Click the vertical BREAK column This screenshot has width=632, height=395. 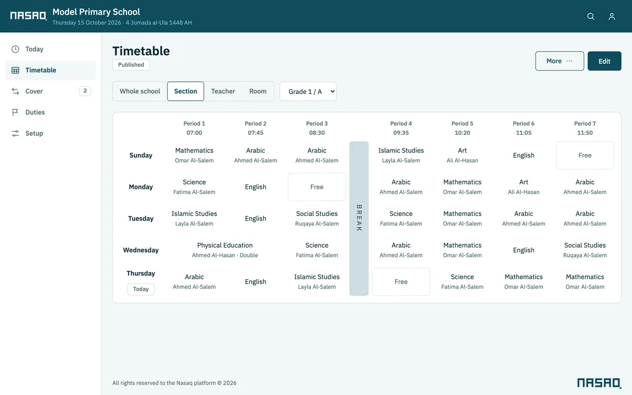point(359,219)
